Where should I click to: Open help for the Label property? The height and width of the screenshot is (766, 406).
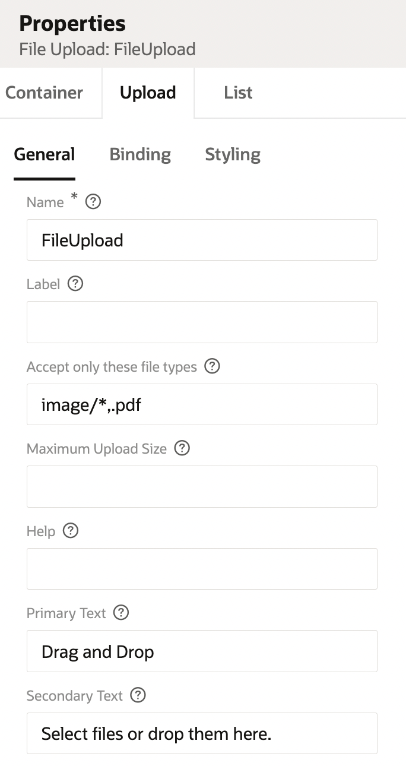(x=75, y=284)
